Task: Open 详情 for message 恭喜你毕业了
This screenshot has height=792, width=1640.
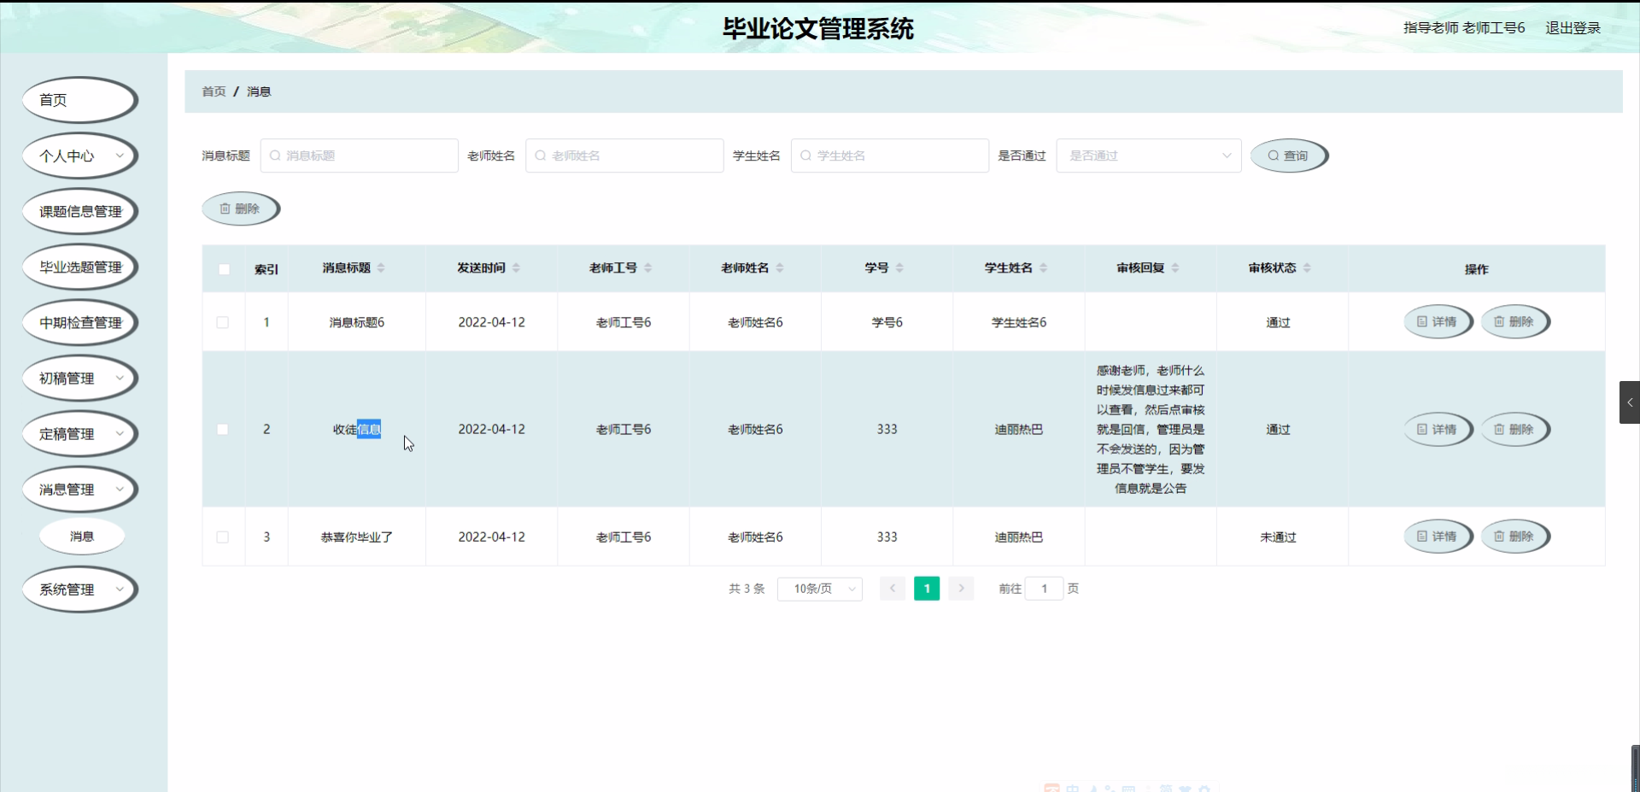Action: (x=1438, y=537)
